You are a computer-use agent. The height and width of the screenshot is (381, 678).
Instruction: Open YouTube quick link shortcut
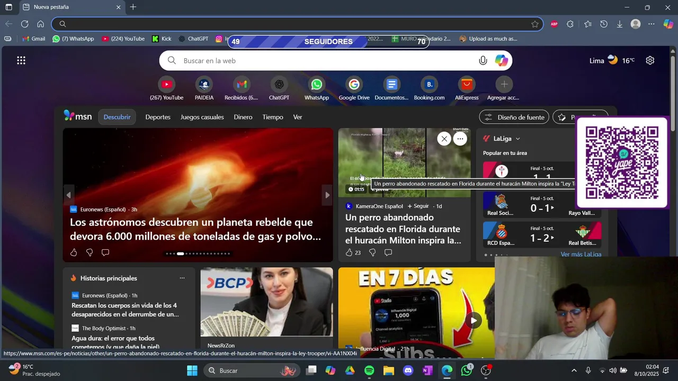166,88
